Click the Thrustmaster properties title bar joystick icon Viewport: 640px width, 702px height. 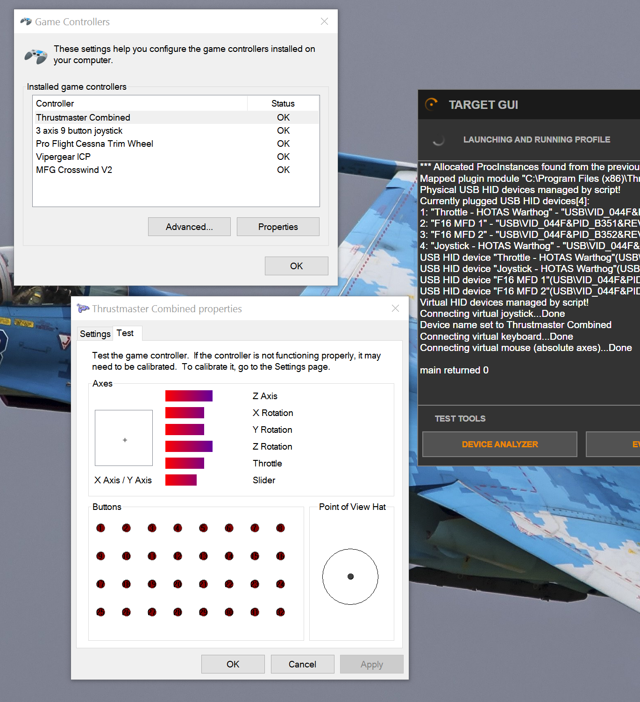(83, 308)
